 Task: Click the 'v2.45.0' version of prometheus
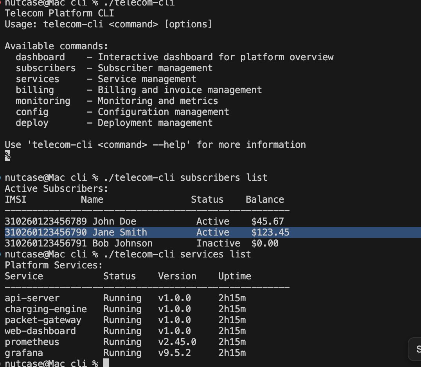177,342
